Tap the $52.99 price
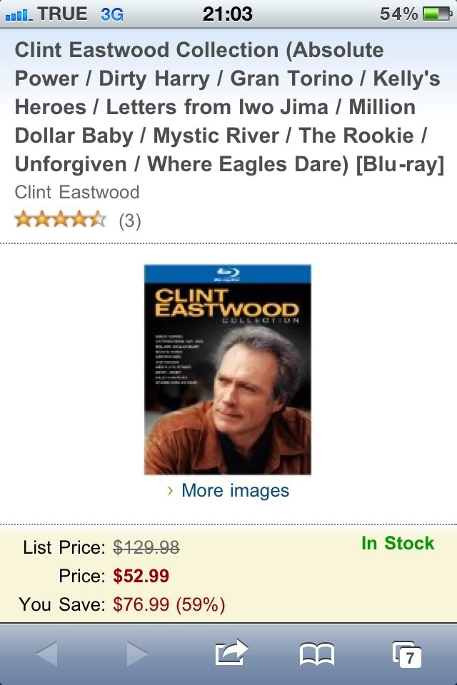Image resolution: width=457 pixels, height=685 pixels. tap(141, 576)
